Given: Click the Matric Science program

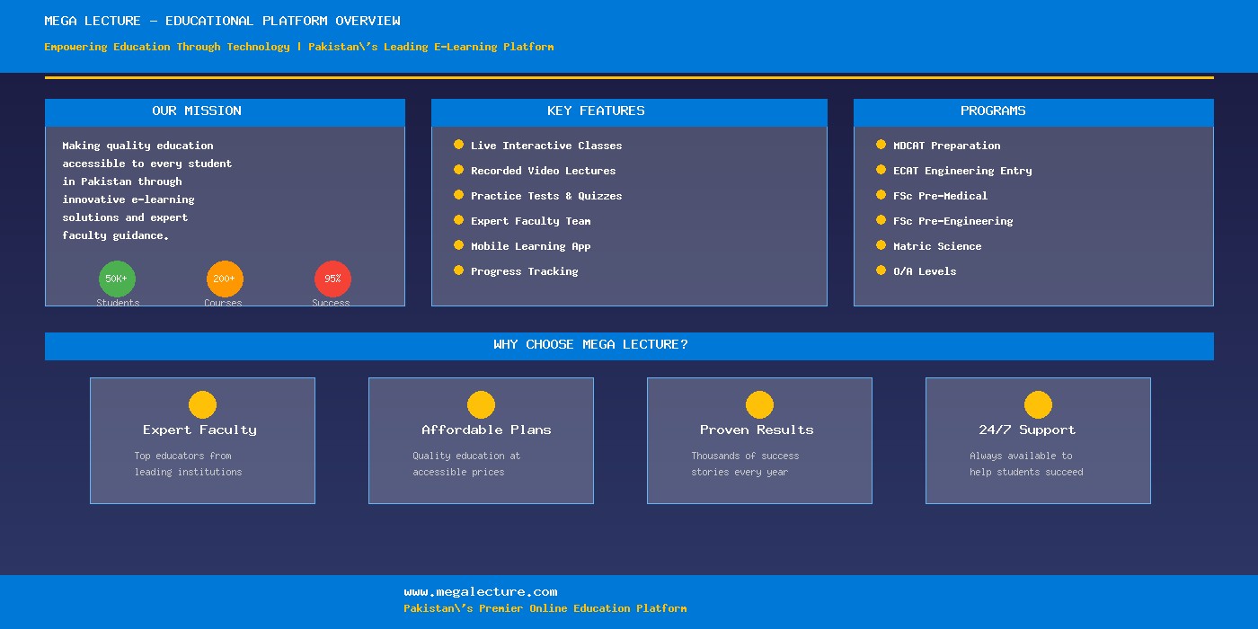Looking at the screenshot, I should 937,246.
